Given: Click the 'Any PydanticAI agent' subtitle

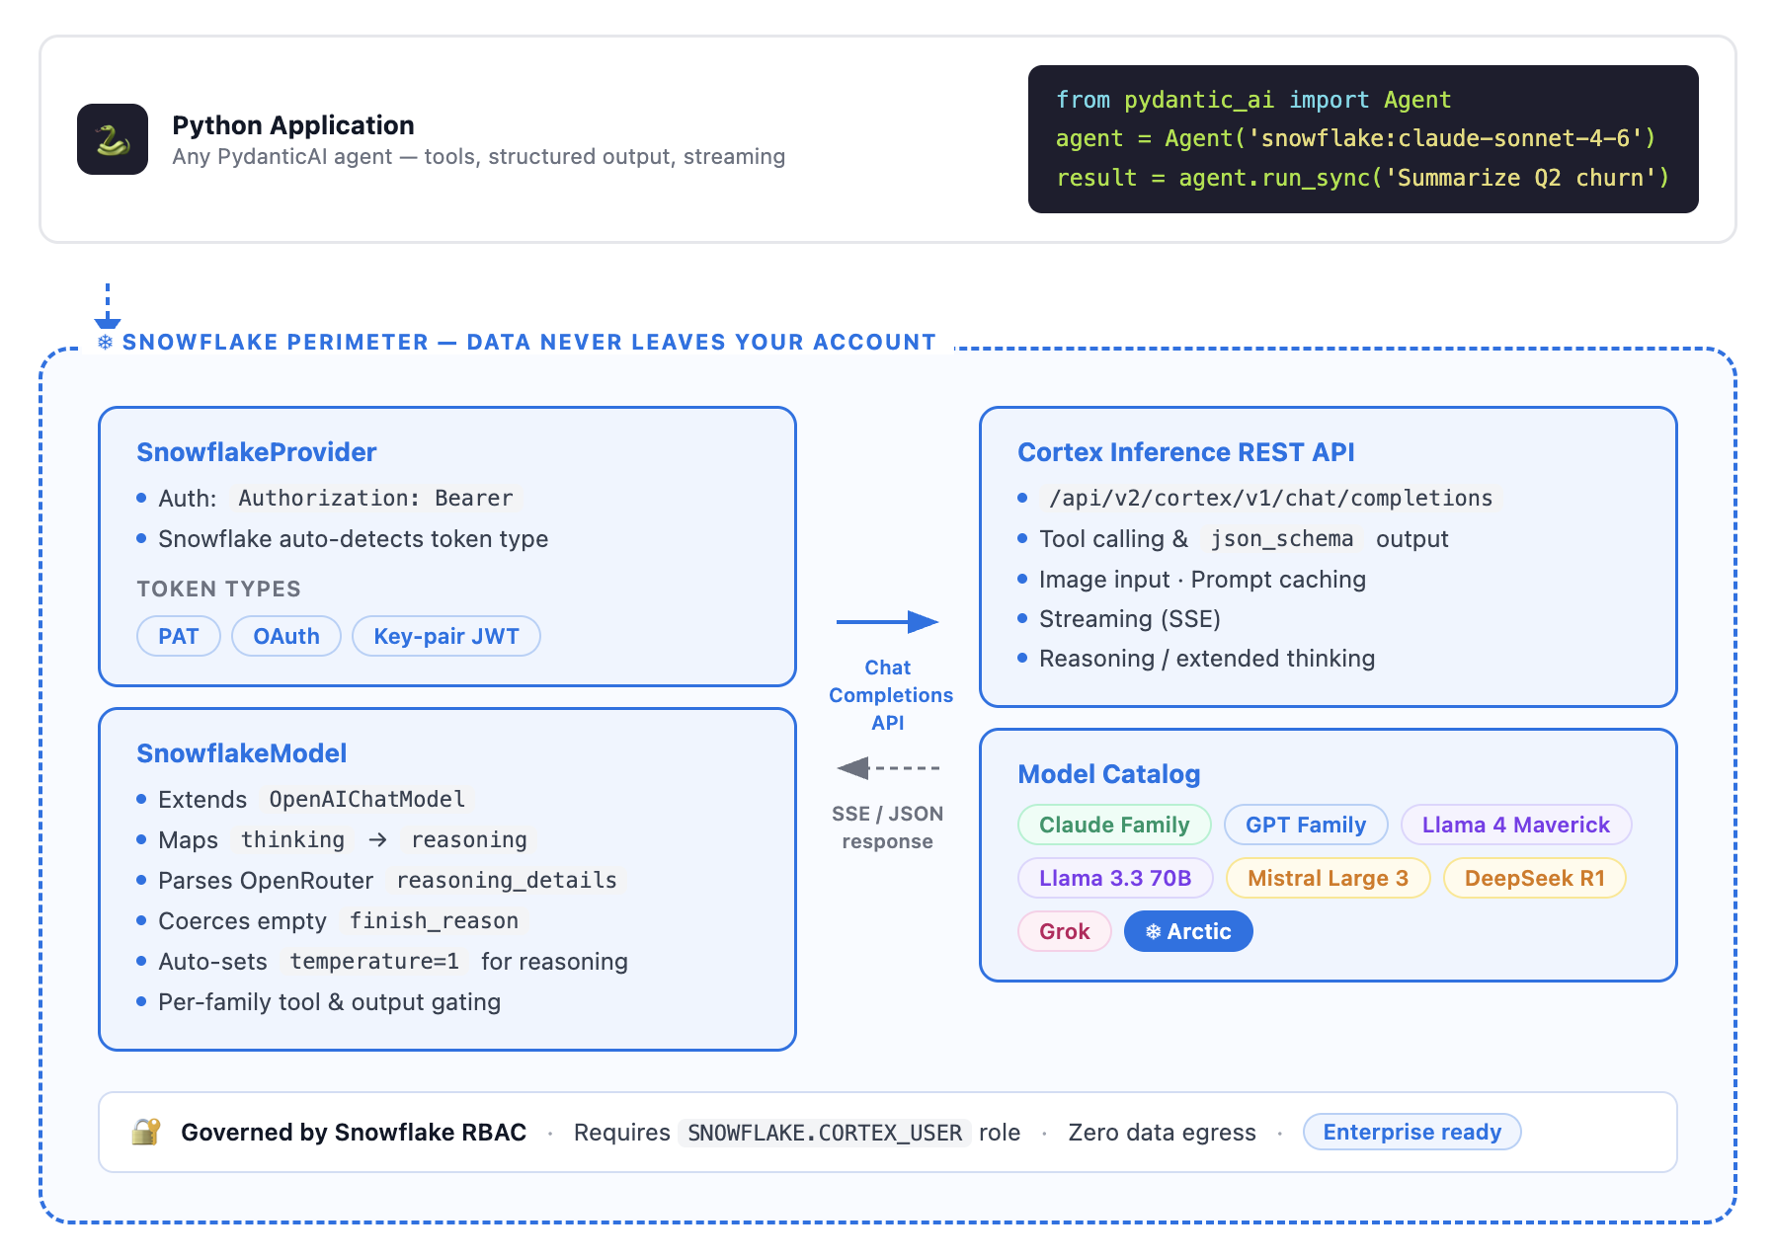Looking at the screenshot, I should point(479,157).
